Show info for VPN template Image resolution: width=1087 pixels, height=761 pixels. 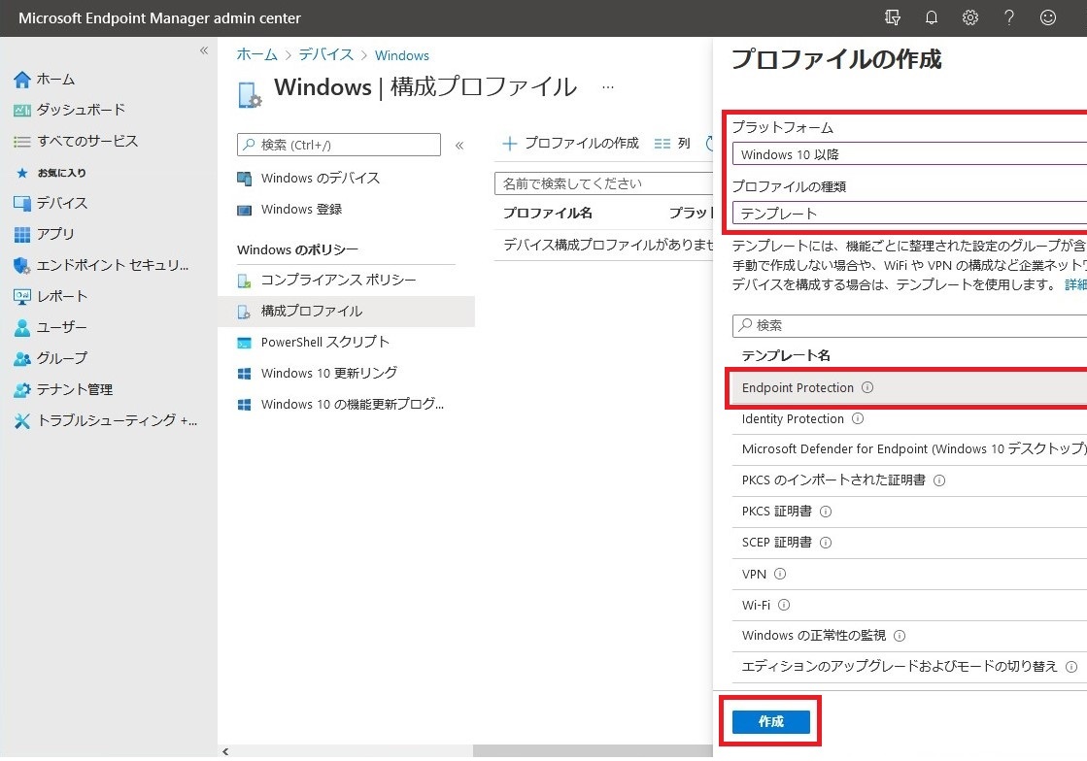(780, 574)
